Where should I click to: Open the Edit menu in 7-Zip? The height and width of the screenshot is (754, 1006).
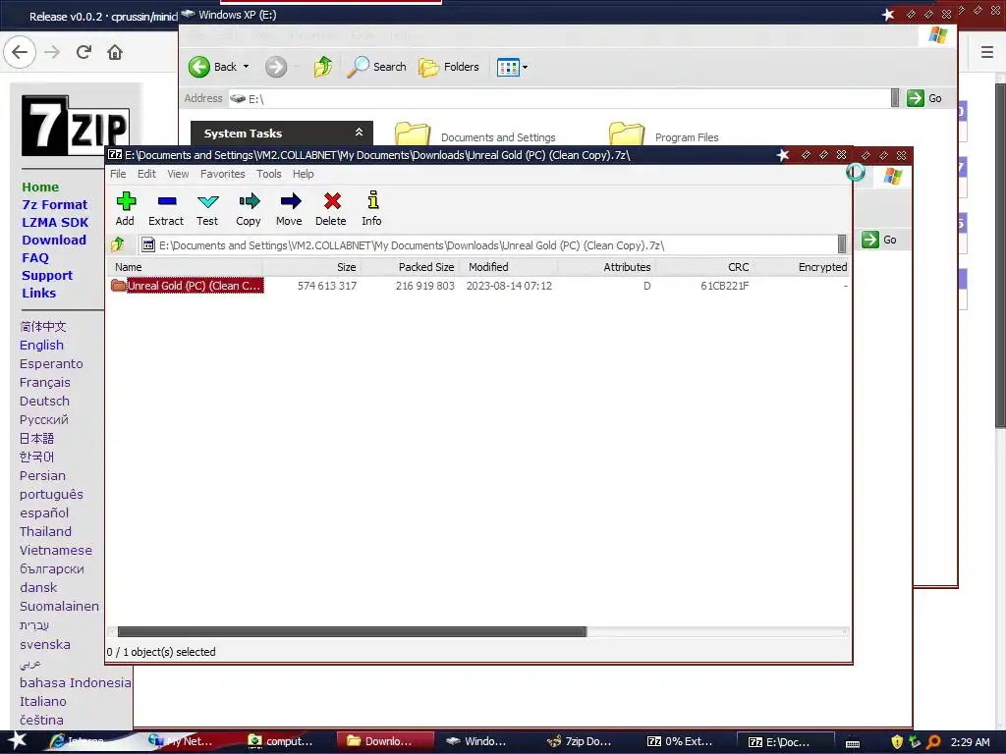click(146, 174)
